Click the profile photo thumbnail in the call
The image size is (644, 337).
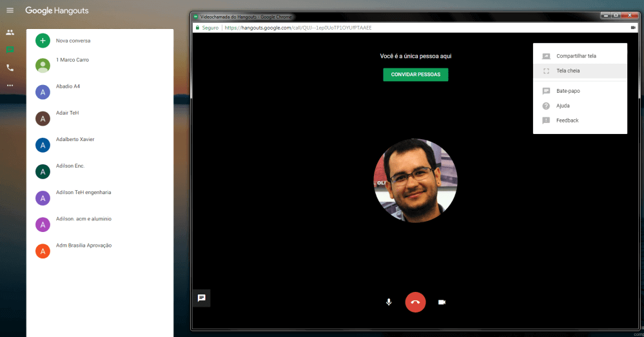415,180
